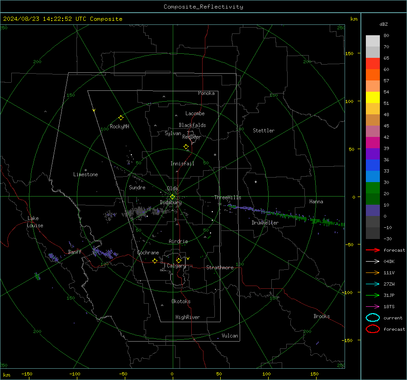Image resolution: width=407 pixels, height=380 pixels.
Task: Click the green 31JP arrow icon
Action: (x=373, y=295)
